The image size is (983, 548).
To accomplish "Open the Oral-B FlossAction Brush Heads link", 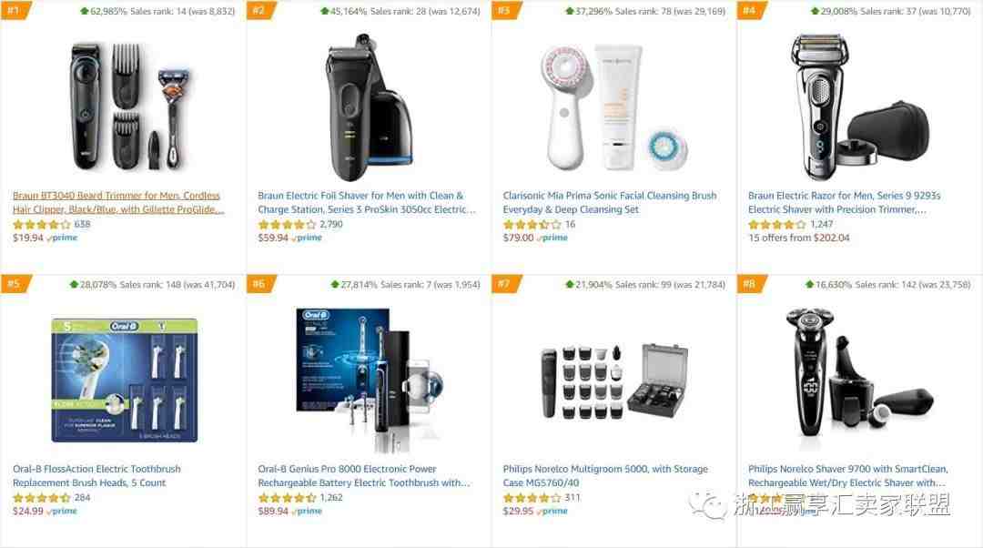I will click(x=96, y=476).
